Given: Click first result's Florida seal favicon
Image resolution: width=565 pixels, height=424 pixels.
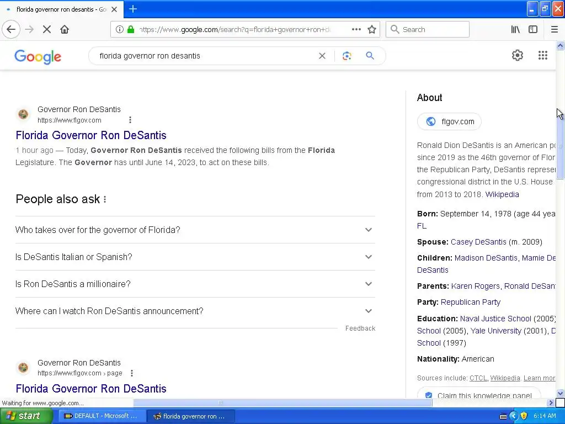Looking at the screenshot, I should pos(23,114).
